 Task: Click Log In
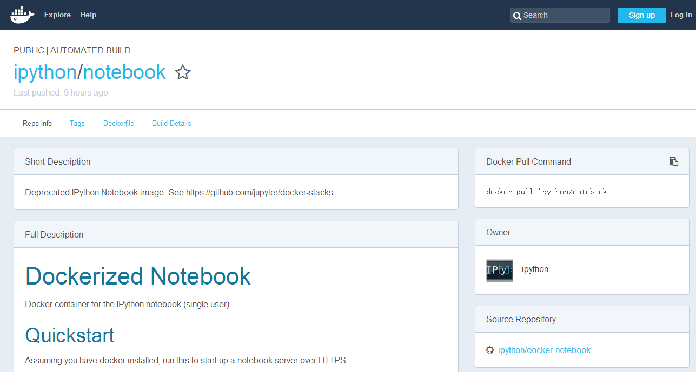(681, 15)
